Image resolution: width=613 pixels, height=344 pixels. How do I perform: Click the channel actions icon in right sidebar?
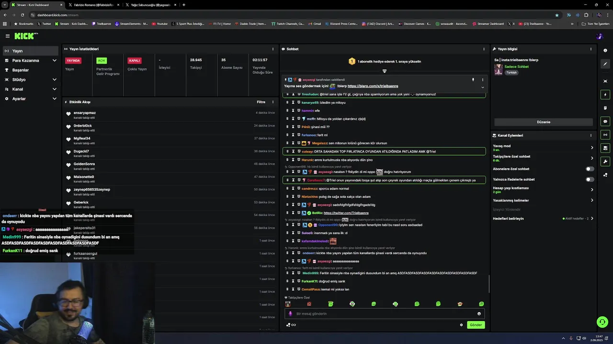pyautogui.click(x=605, y=148)
